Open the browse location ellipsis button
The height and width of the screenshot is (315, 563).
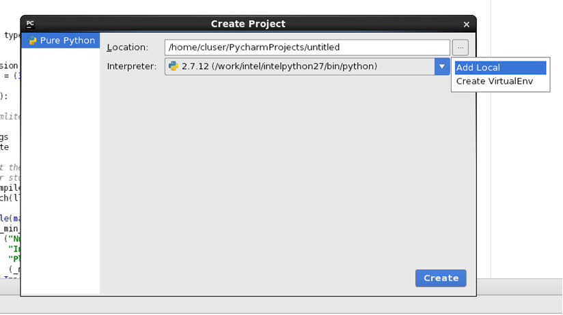(x=461, y=47)
